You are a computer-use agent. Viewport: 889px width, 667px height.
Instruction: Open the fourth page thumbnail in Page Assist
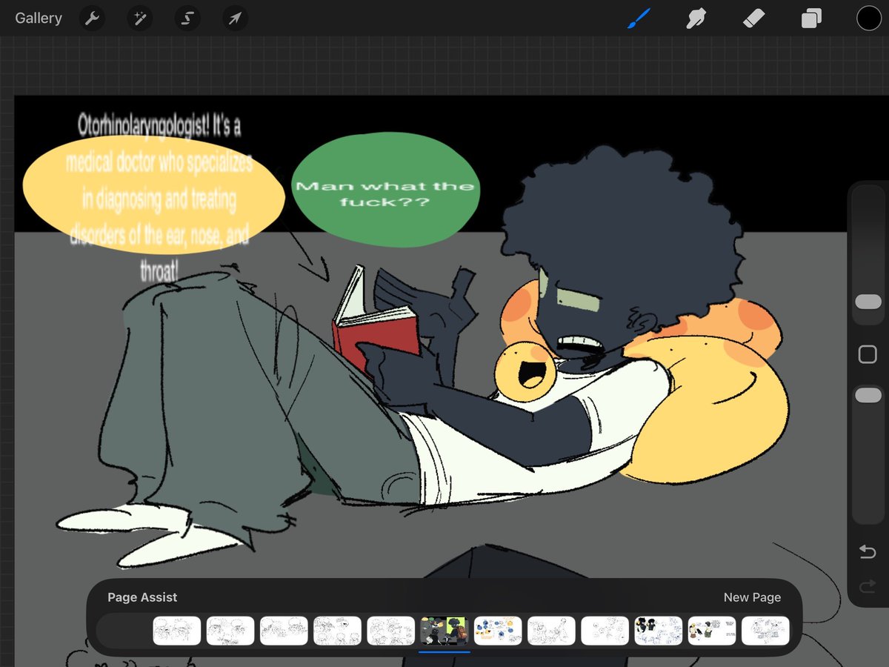[337, 631]
